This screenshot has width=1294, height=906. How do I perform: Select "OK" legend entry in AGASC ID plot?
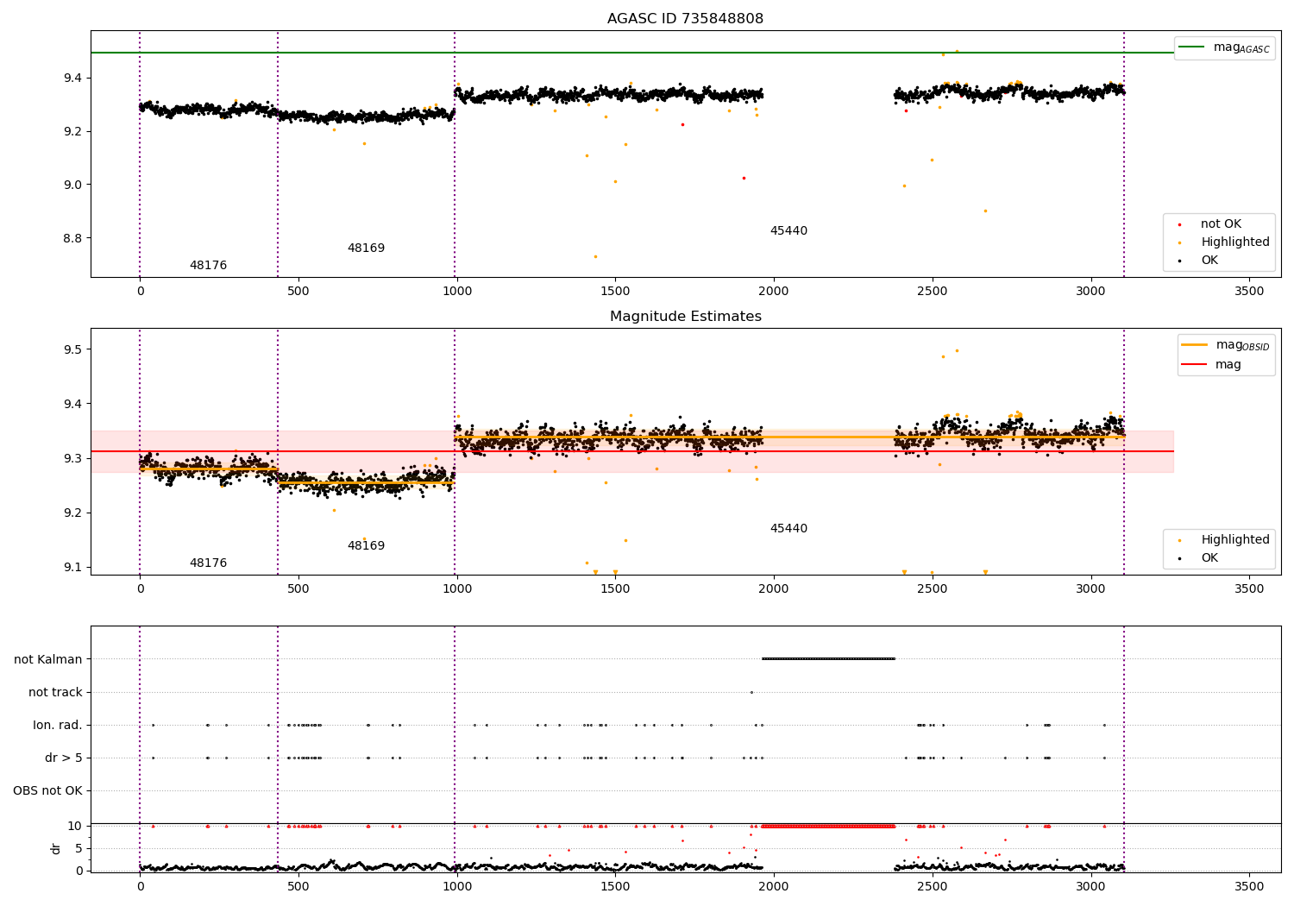coord(1209,261)
